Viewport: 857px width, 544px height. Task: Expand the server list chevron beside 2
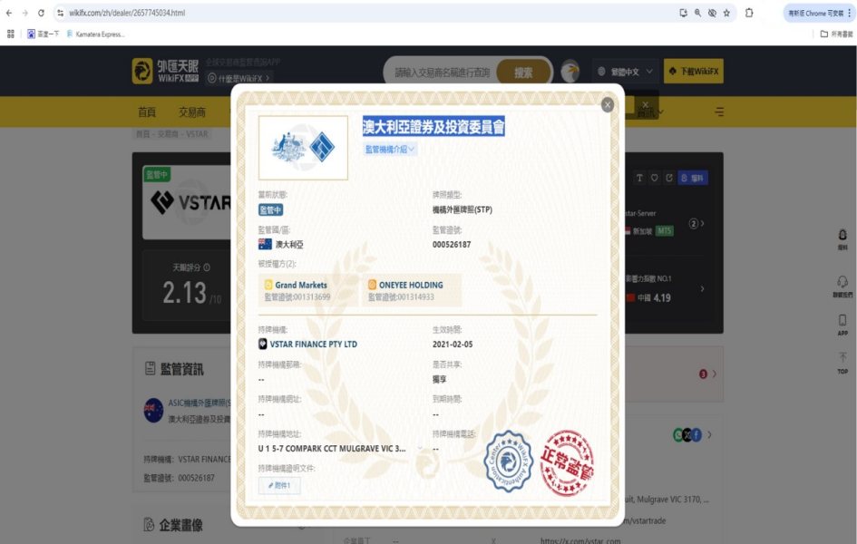tap(702, 223)
